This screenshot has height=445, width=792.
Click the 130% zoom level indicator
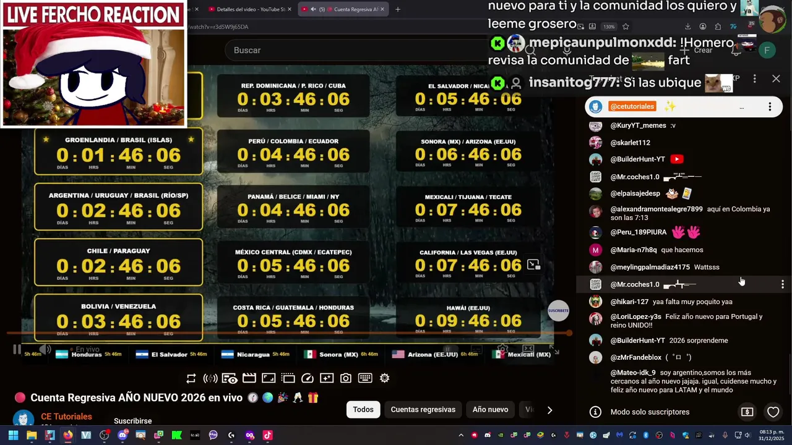609,27
